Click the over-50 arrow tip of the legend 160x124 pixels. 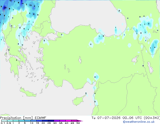coord(80,121)
